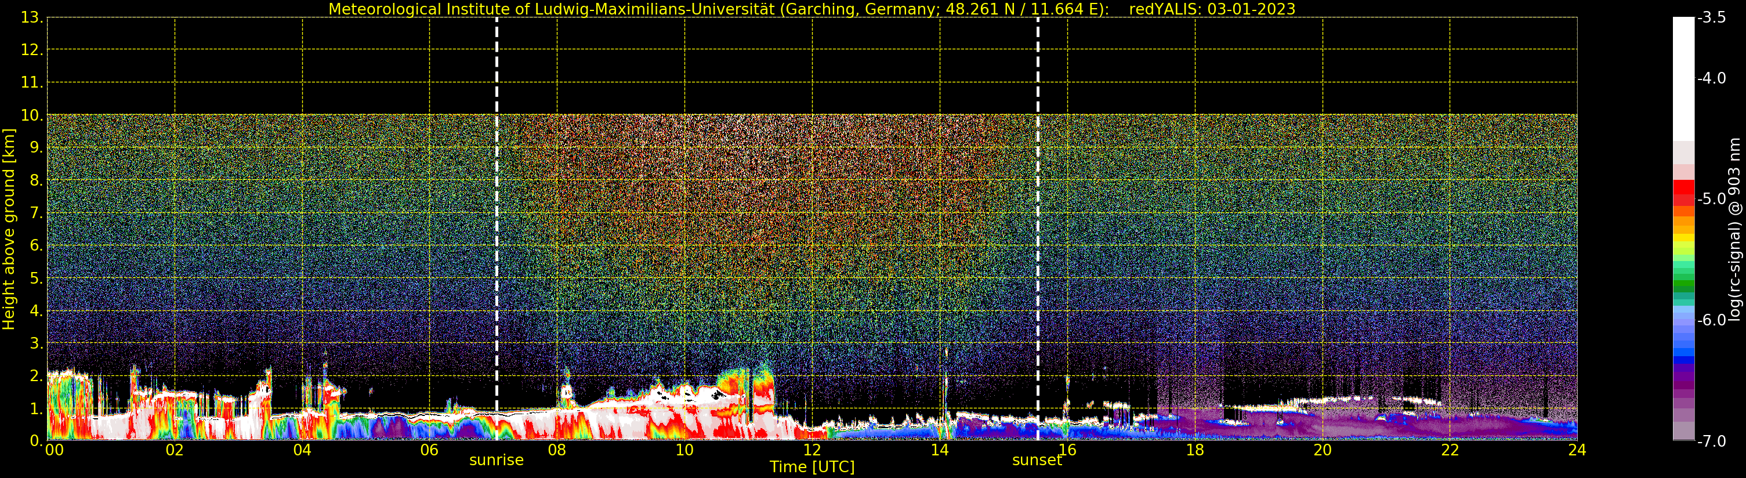Image resolution: width=1746 pixels, height=478 pixels.
Task: Click the '3.' height tick label
Action: coord(37,343)
